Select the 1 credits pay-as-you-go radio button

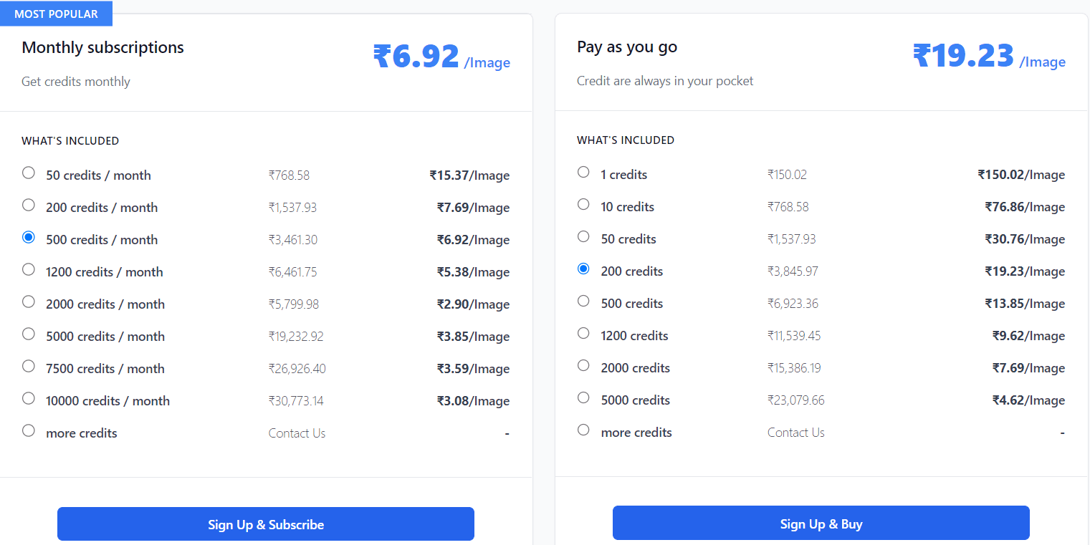[583, 172]
